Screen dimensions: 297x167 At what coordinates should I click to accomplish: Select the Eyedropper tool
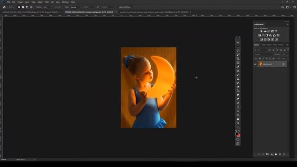click(x=238, y=67)
